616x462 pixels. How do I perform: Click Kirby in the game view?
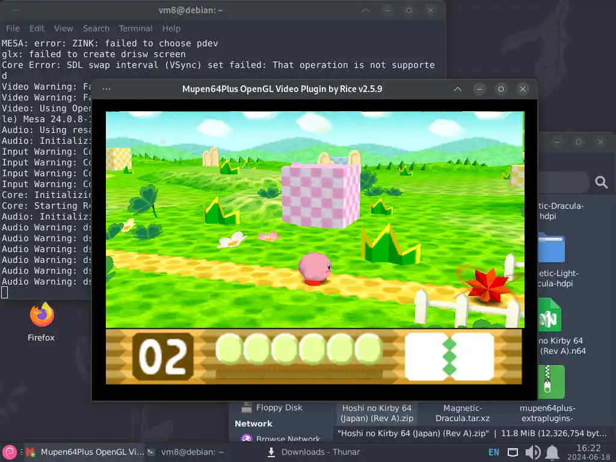click(314, 268)
